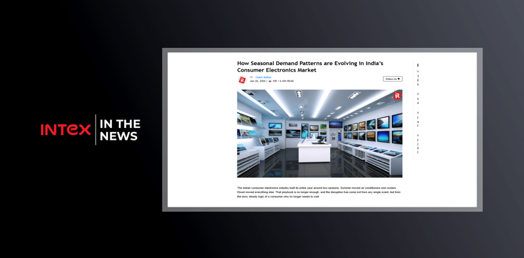Click the Intex logo

pyautogui.click(x=66, y=130)
